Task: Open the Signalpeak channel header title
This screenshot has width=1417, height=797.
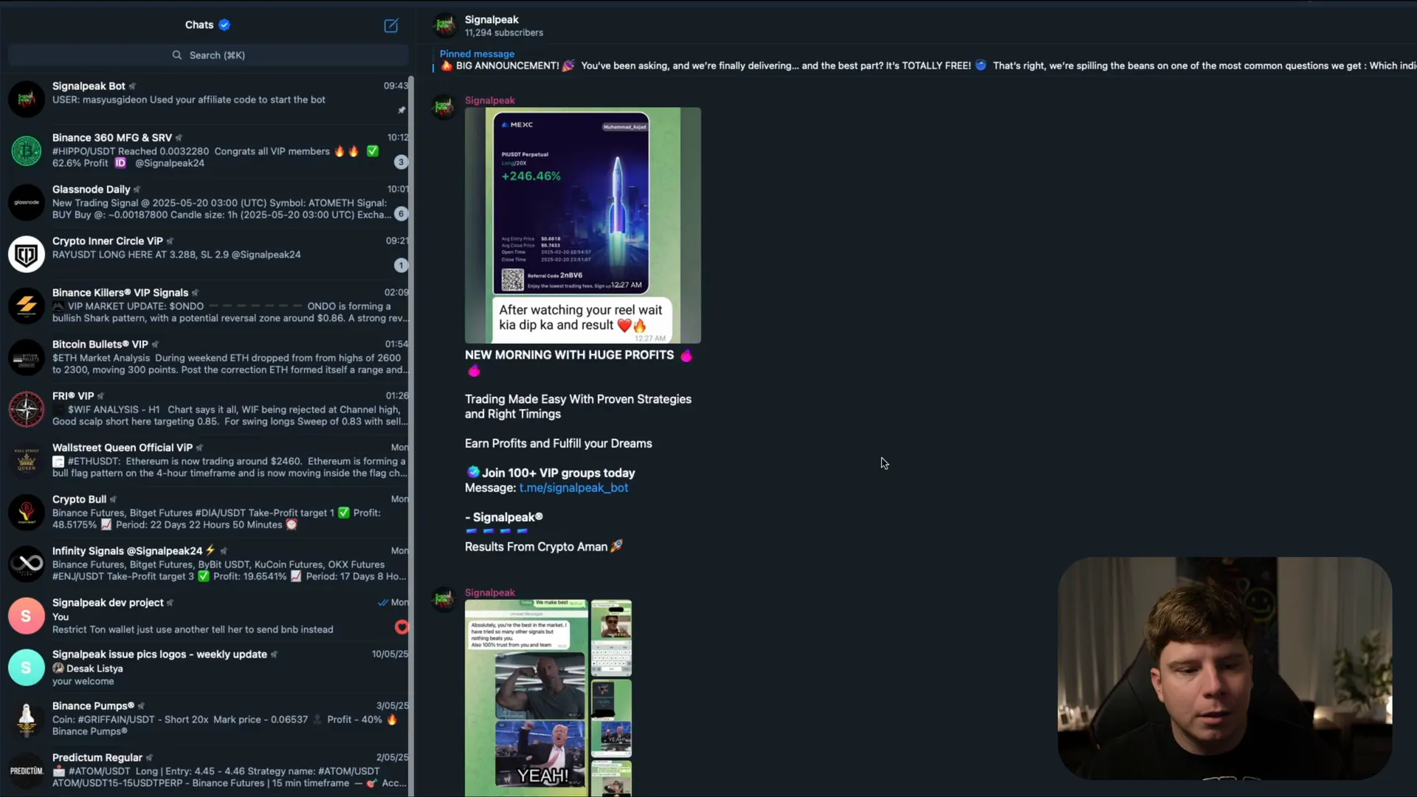Action: 492,20
